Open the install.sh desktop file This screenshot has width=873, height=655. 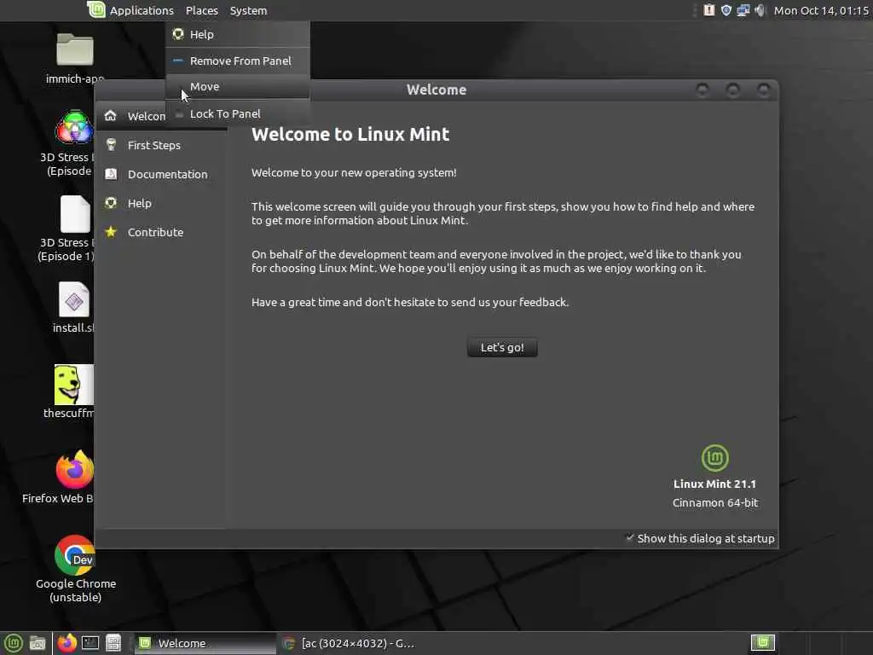pyautogui.click(x=73, y=307)
